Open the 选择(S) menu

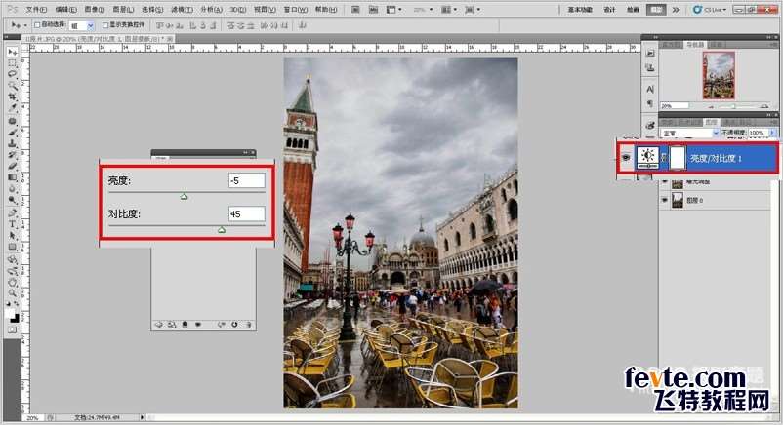(x=152, y=10)
